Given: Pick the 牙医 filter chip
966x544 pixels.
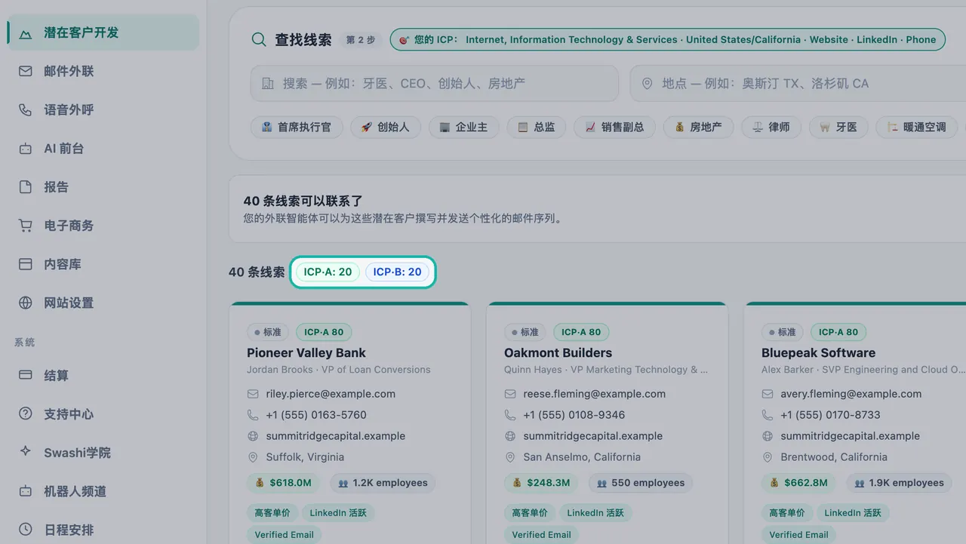Looking at the screenshot, I should coord(838,127).
